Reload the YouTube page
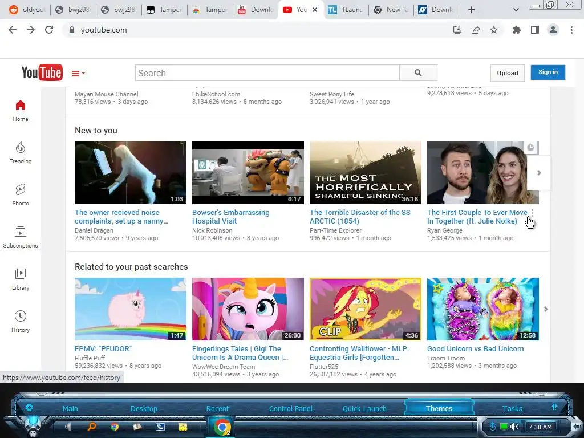This screenshot has height=438, width=584. 49,30
